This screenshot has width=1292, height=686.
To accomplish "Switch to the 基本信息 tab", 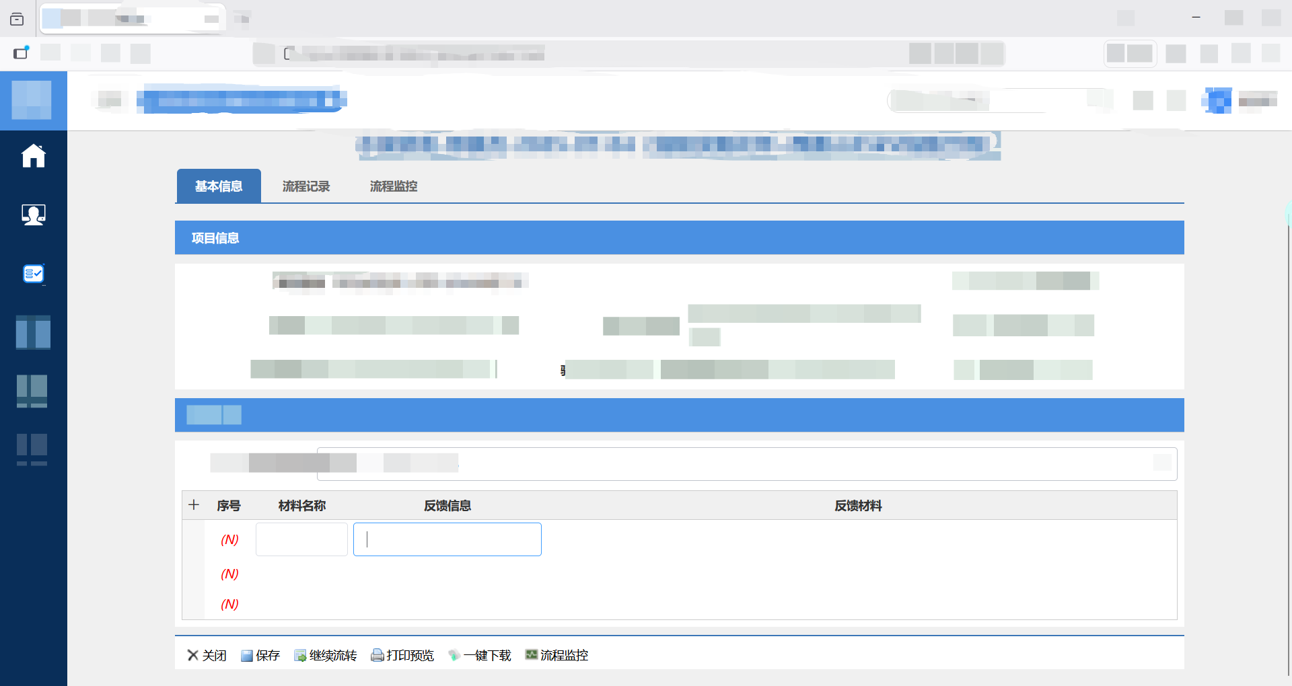I will pyautogui.click(x=219, y=186).
